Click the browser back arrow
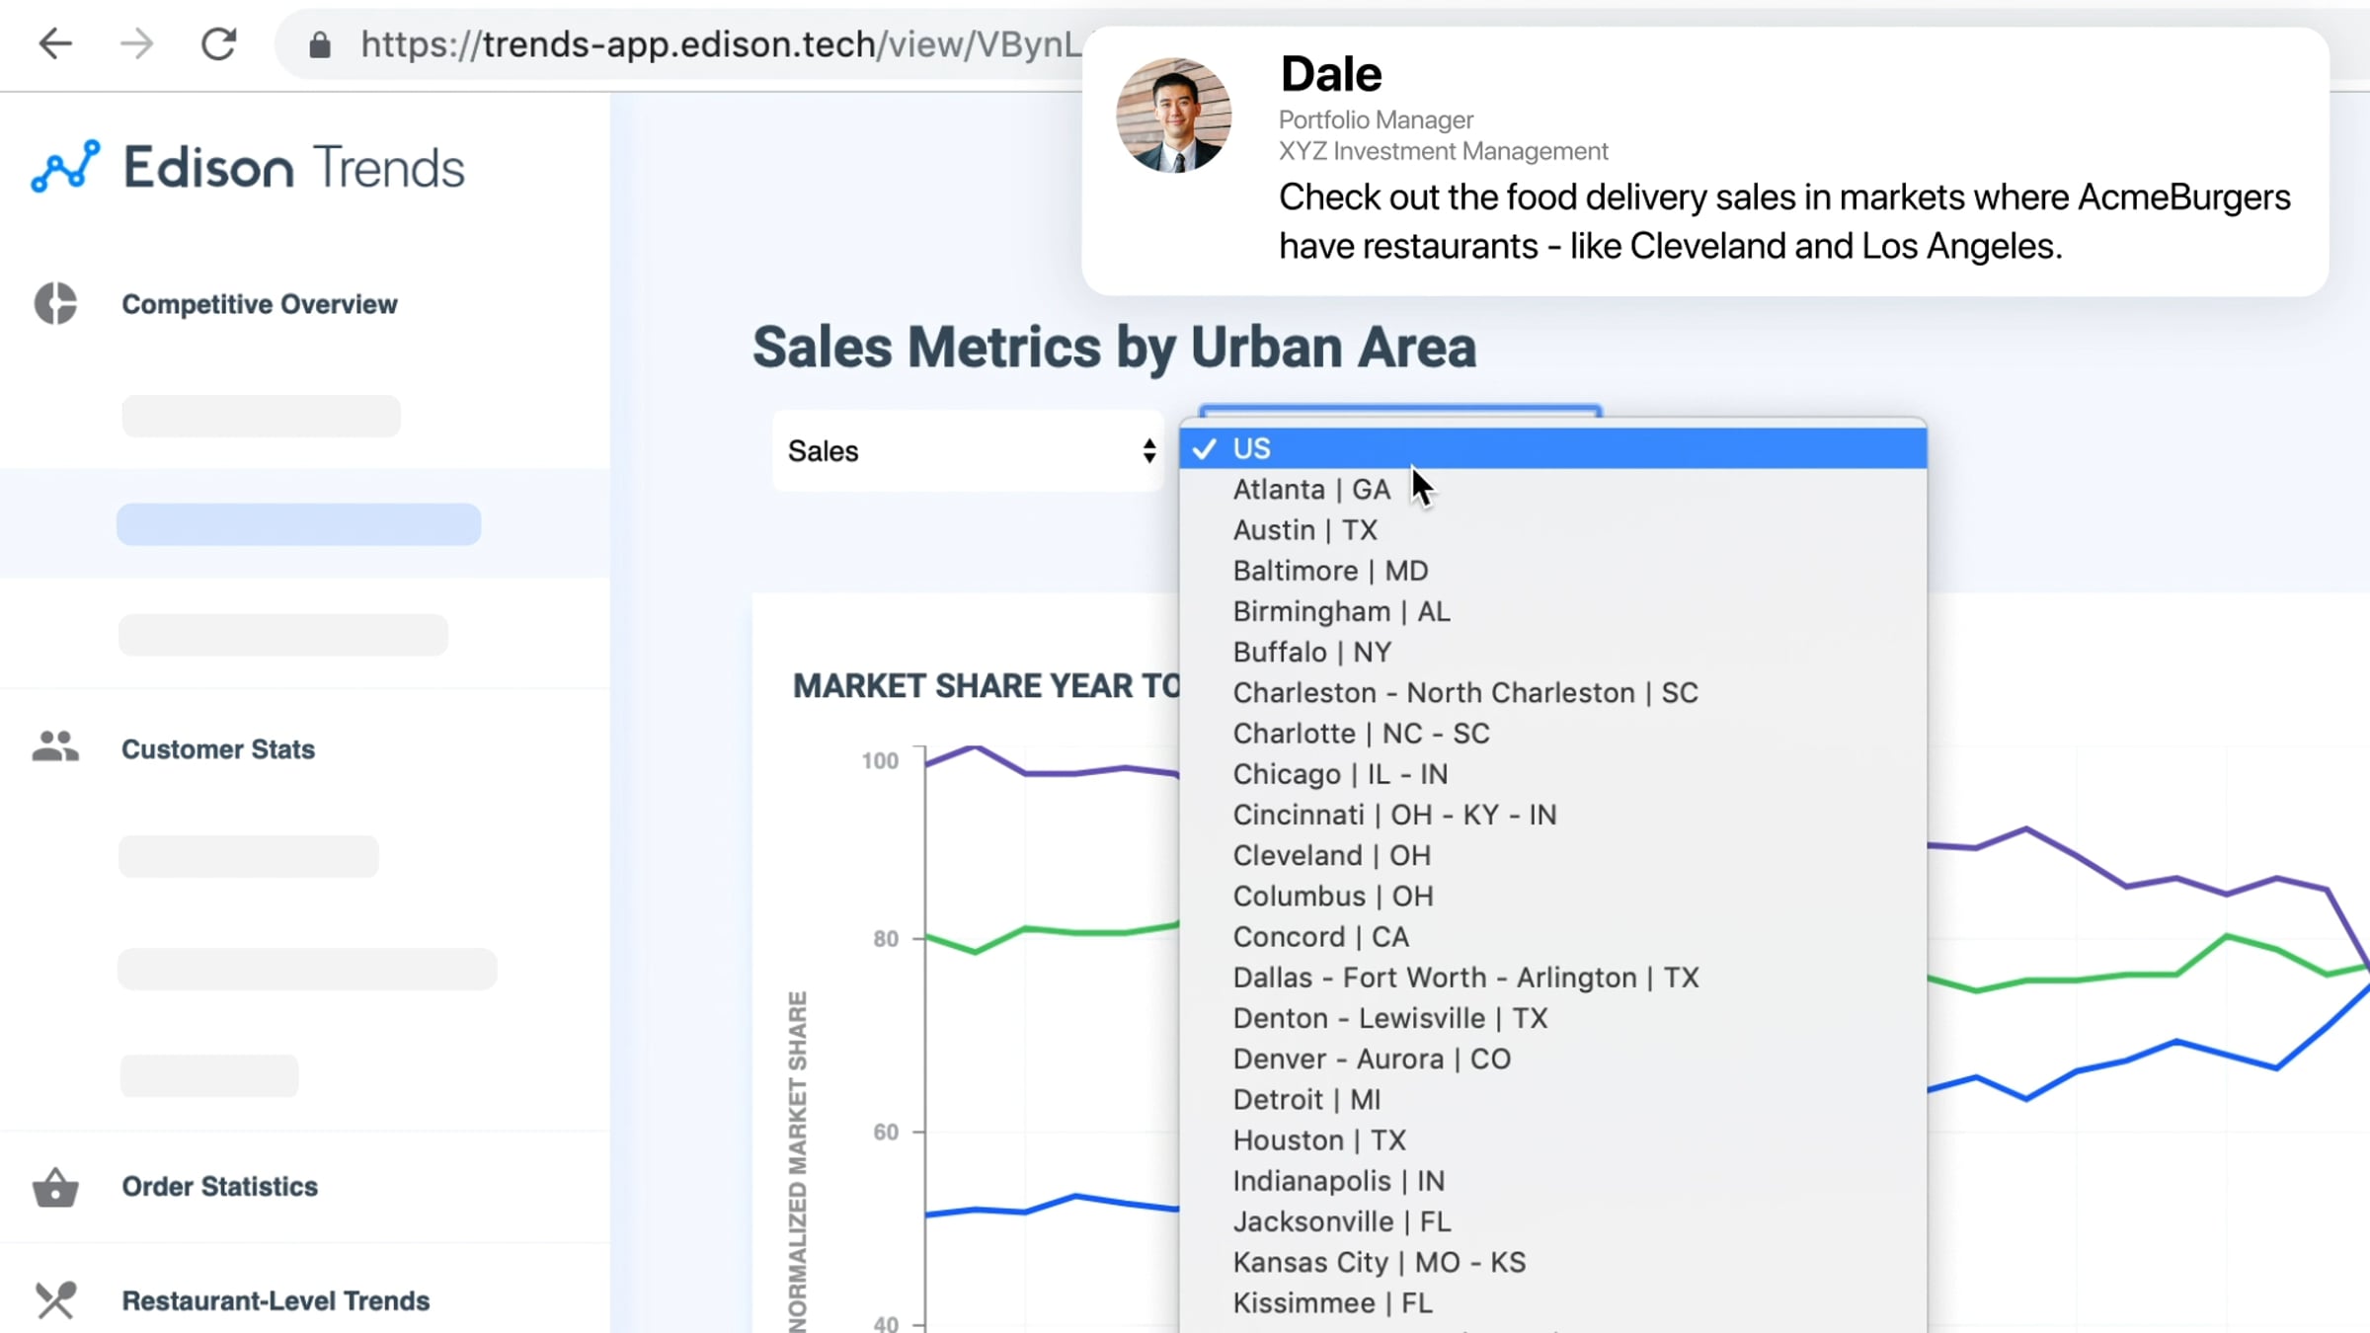Screen dimensions: 2370x1333 pos(55,43)
